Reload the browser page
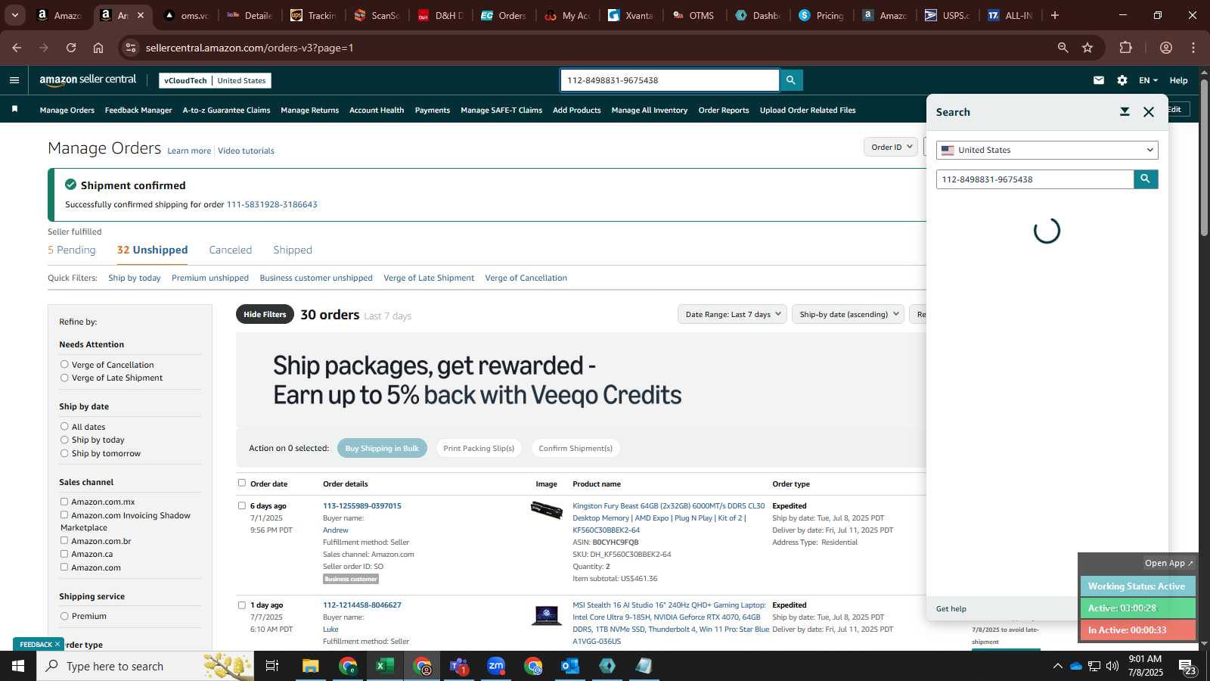 click(x=71, y=48)
